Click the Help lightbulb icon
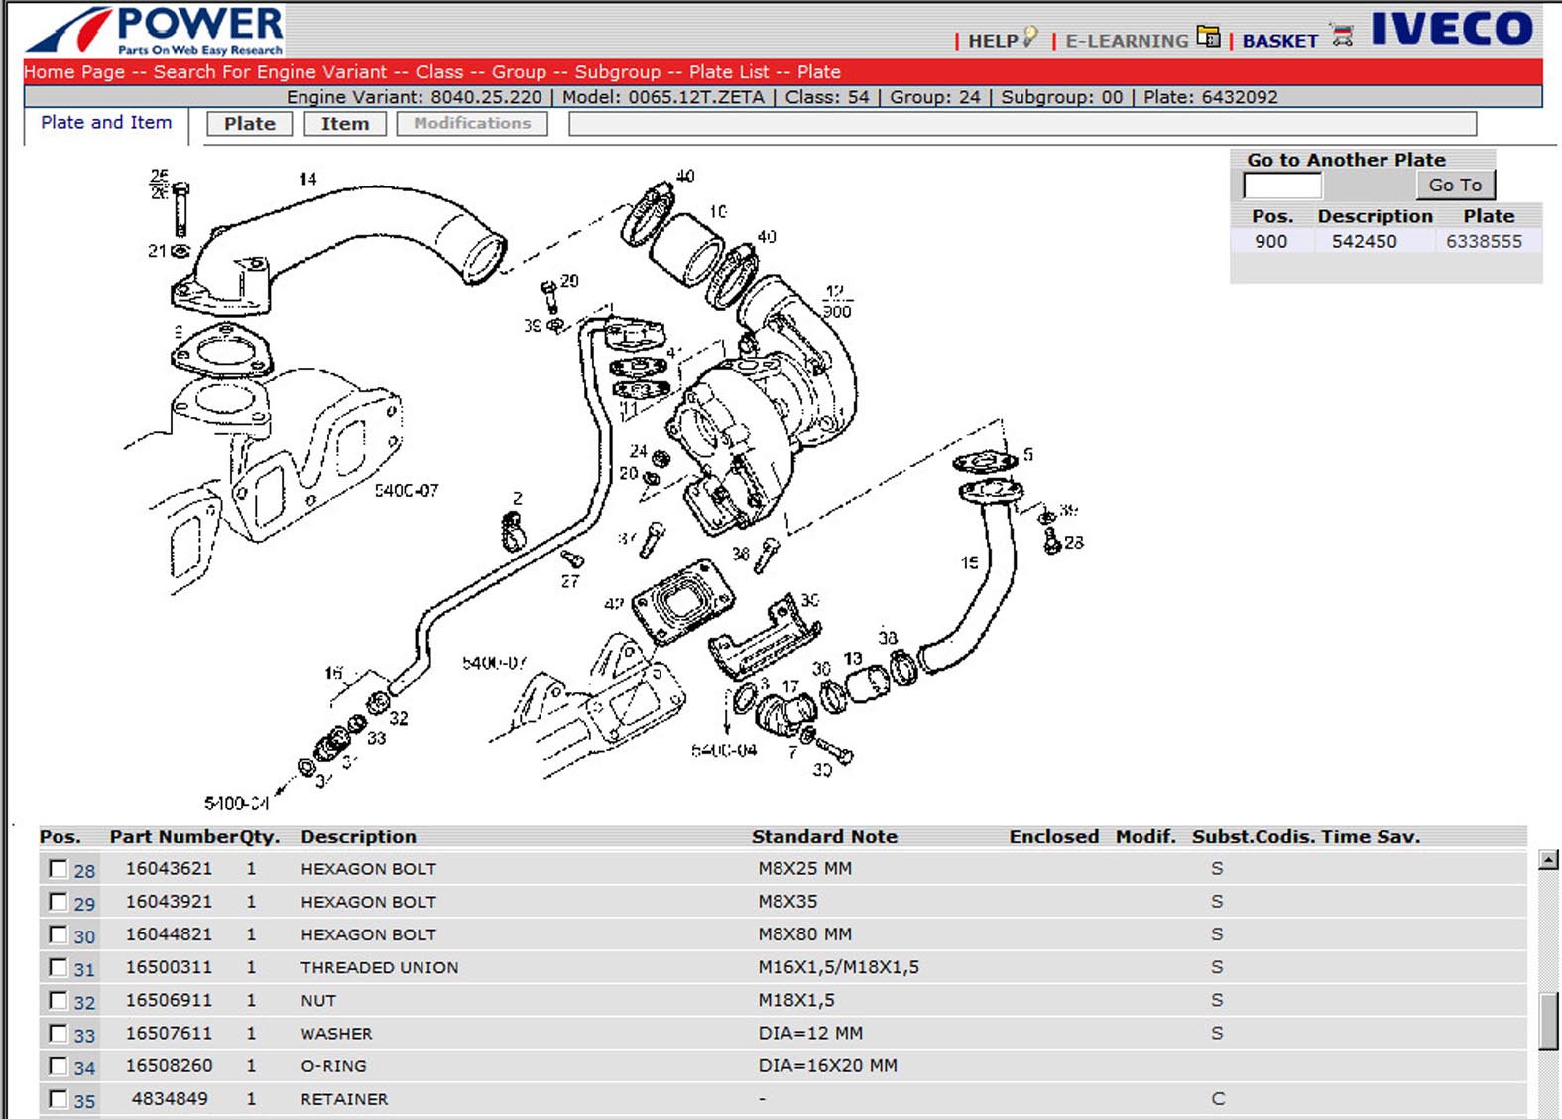This screenshot has width=1562, height=1119. tap(1030, 37)
